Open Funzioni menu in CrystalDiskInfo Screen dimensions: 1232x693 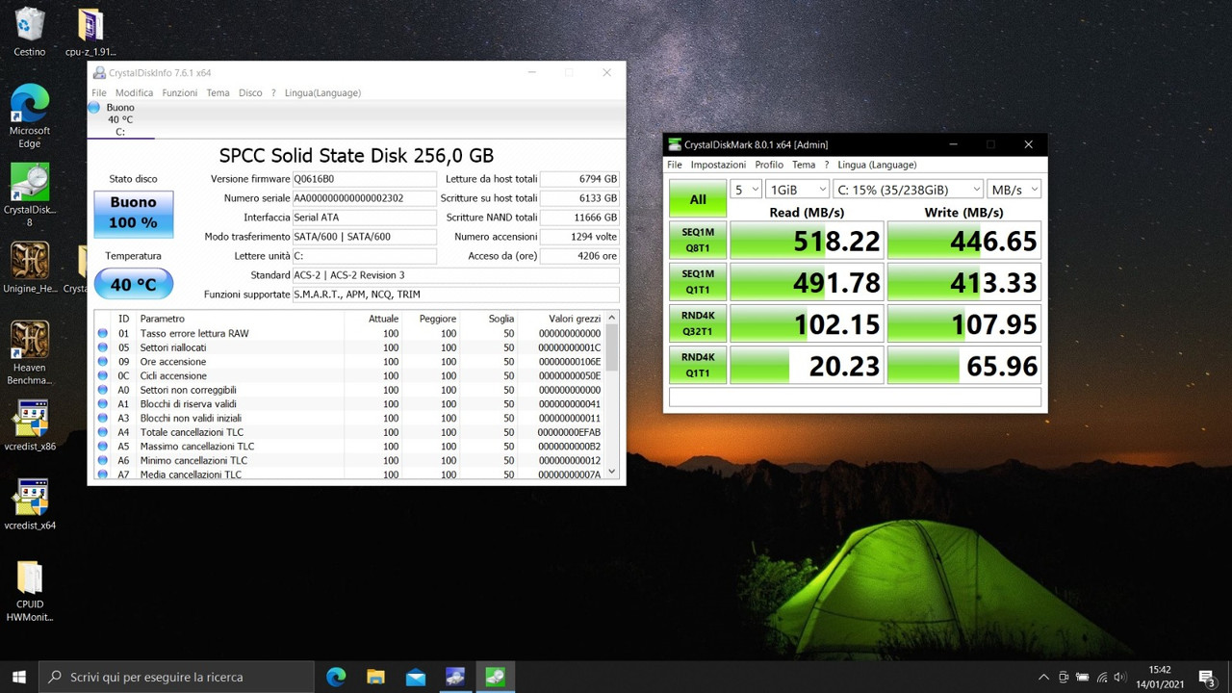180,93
